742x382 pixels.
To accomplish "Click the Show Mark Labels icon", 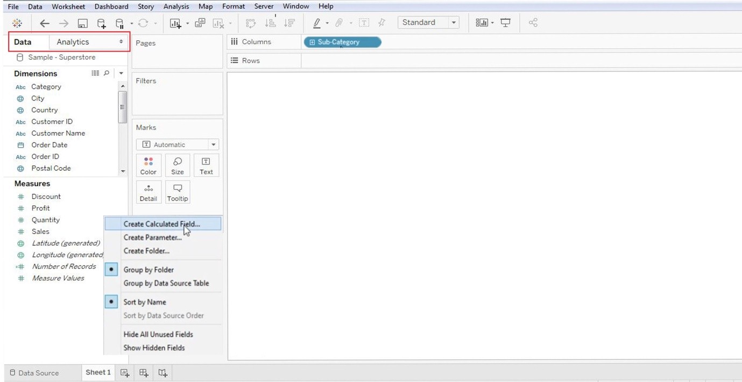I will pyautogui.click(x=363, y=23).
